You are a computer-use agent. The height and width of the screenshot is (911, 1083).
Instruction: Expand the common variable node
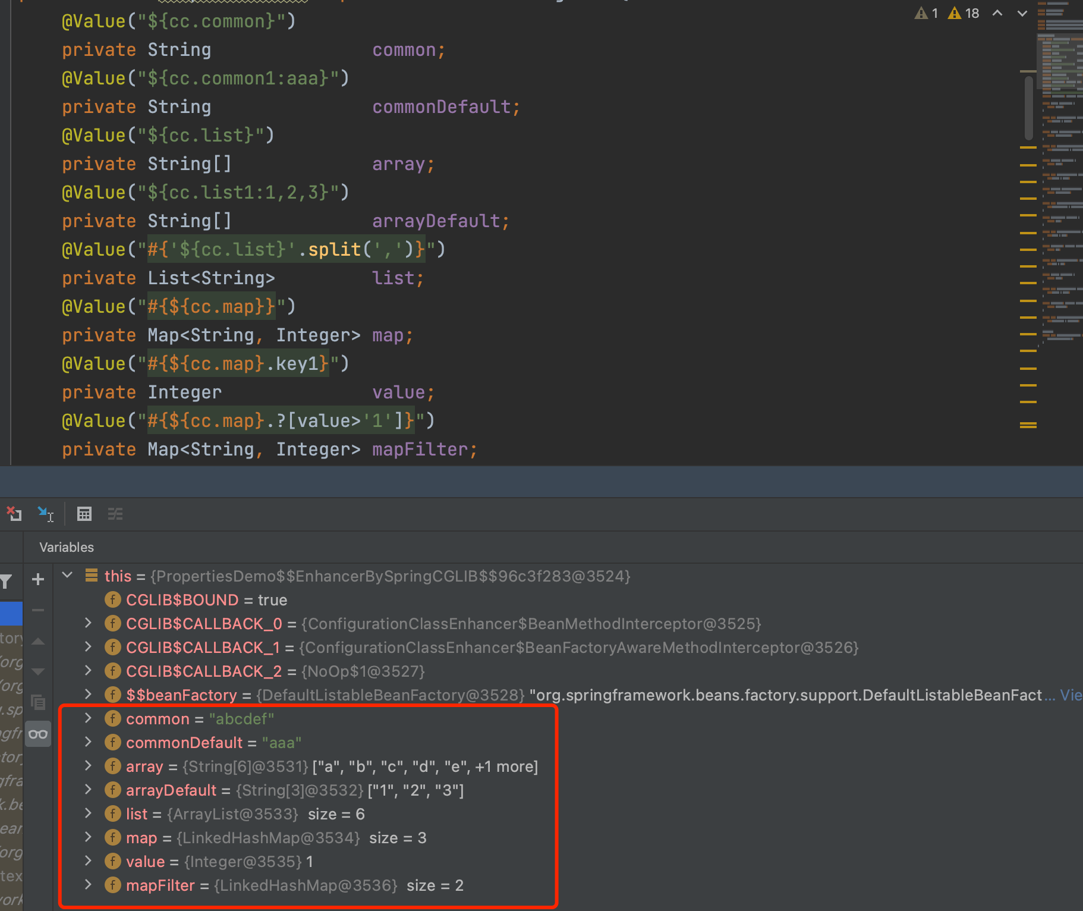pos(88,718)
